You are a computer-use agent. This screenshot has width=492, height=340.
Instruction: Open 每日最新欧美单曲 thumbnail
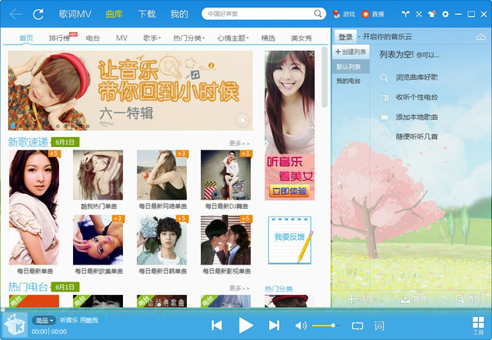click(x=98, y=240)
